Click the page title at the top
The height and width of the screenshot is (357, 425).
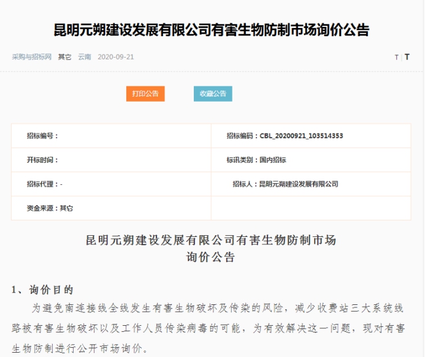[x=212, y=29]
